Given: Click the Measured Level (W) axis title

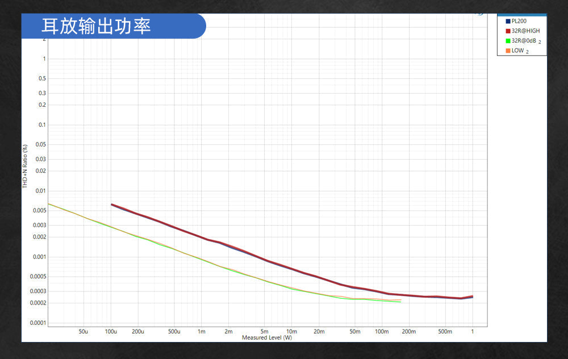Looking at the screenshot, I should pos(266,337).
